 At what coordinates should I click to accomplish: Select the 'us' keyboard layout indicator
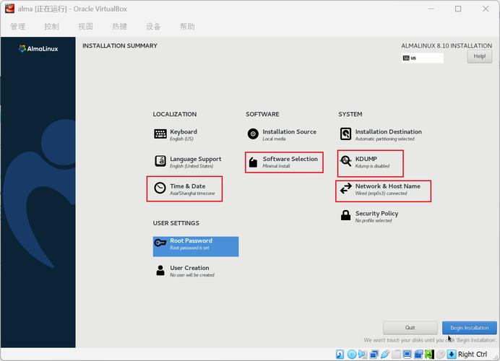(x=422, y=58)
